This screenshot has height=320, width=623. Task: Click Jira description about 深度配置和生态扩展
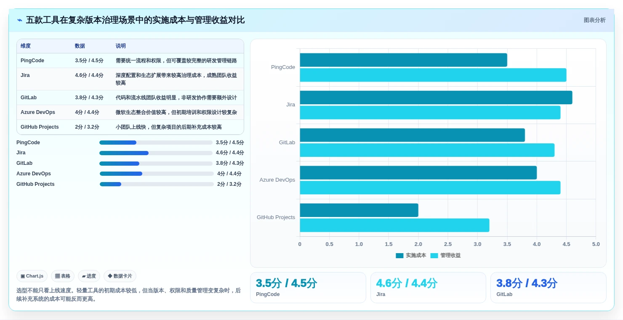coord(176,79)
